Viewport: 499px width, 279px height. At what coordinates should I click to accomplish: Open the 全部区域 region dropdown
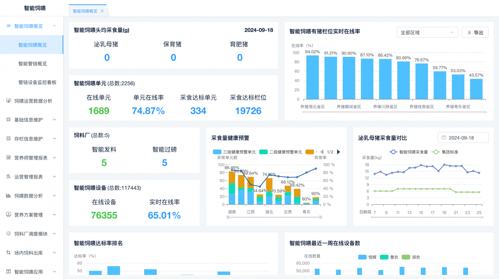(427, 32)
